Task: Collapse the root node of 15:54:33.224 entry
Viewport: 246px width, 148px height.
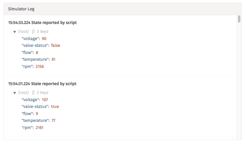Action: point(15,32)
